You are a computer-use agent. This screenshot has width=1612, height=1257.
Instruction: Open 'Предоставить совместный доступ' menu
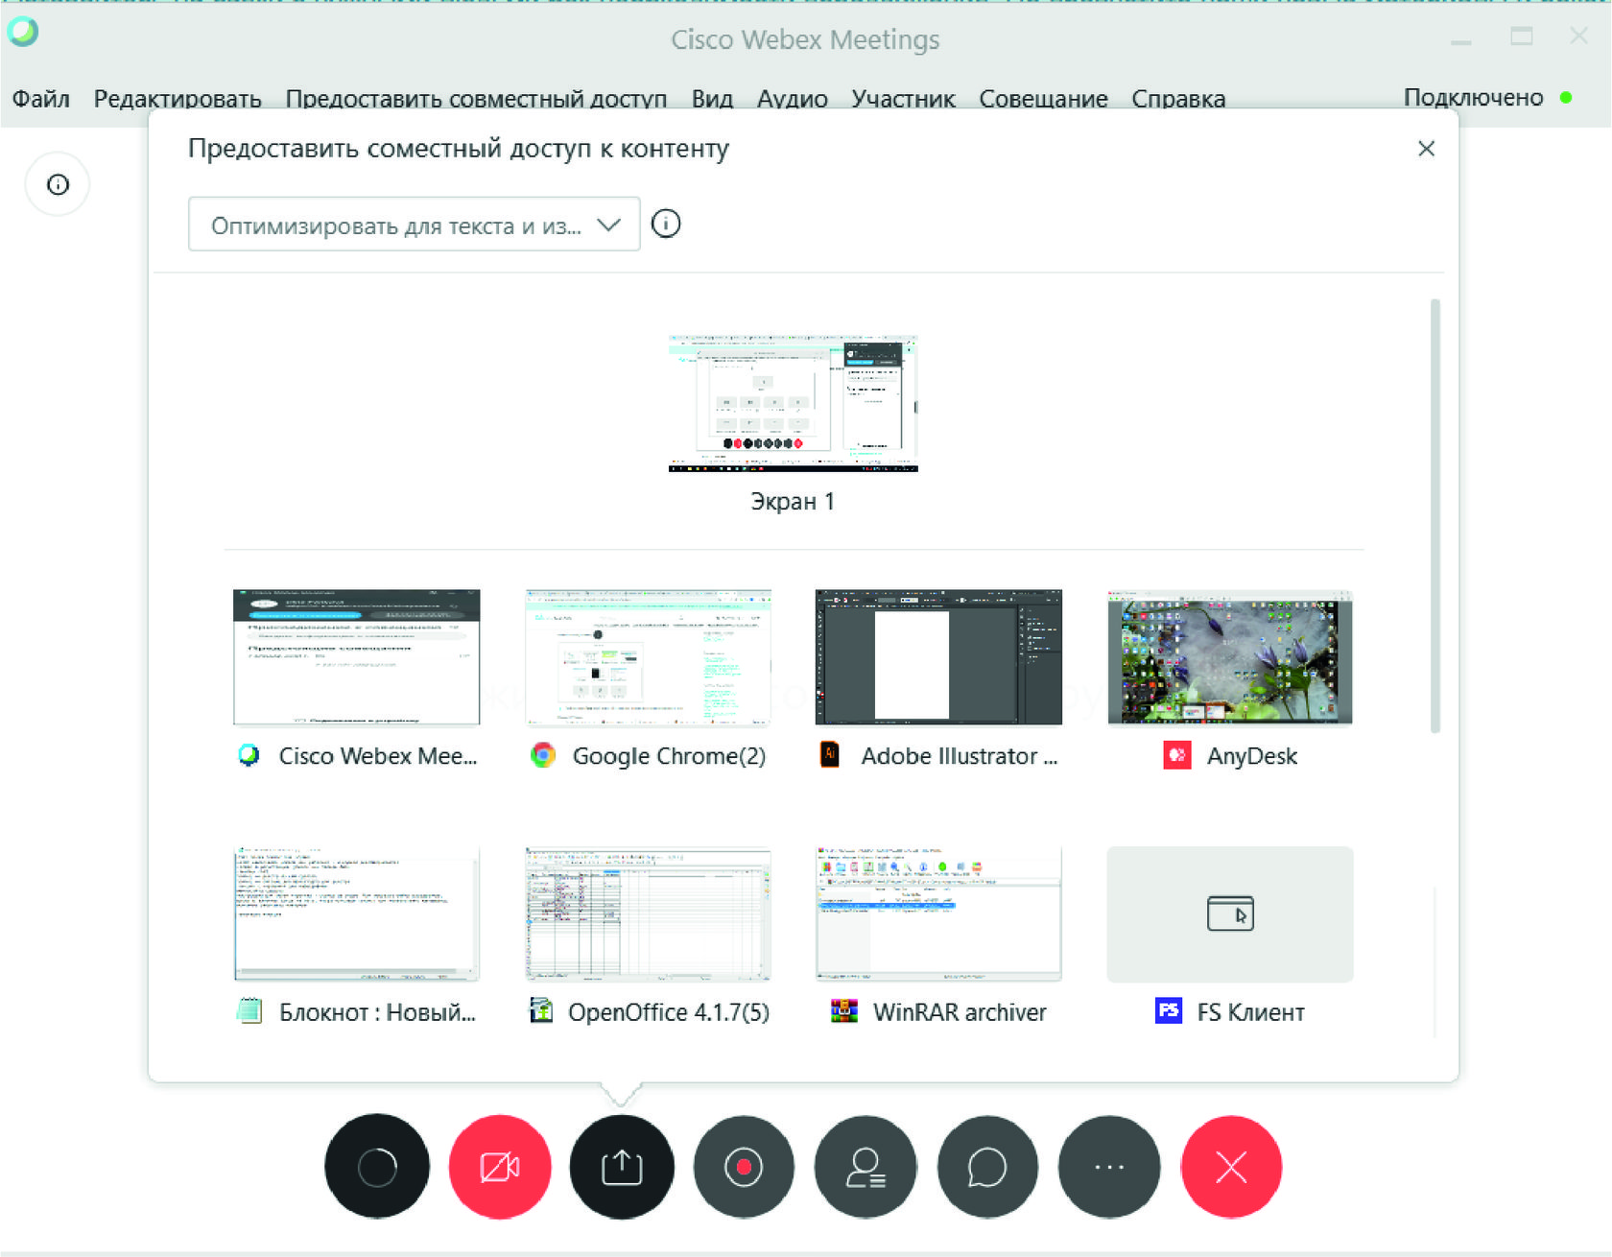(476, 99)
